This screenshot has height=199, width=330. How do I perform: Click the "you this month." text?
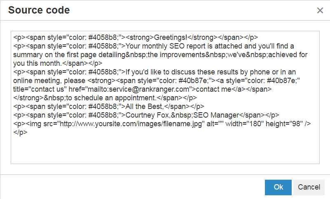point(37,63)
